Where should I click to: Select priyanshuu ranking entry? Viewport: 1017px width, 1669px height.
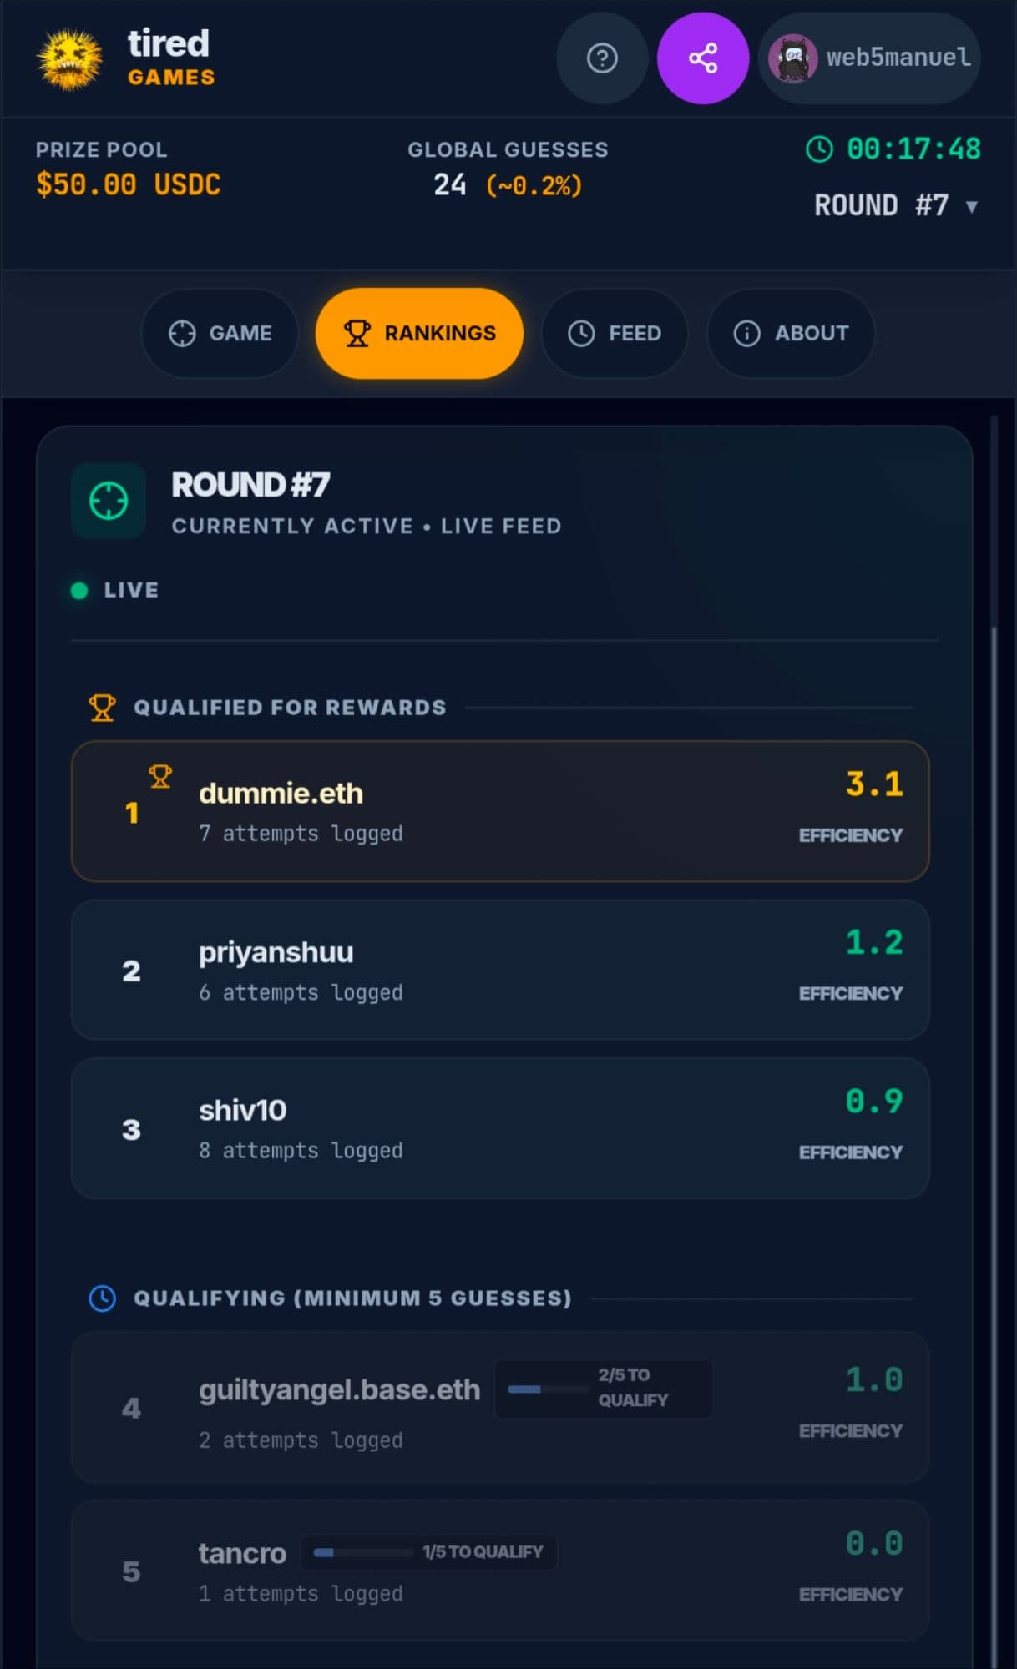(500, 970)
